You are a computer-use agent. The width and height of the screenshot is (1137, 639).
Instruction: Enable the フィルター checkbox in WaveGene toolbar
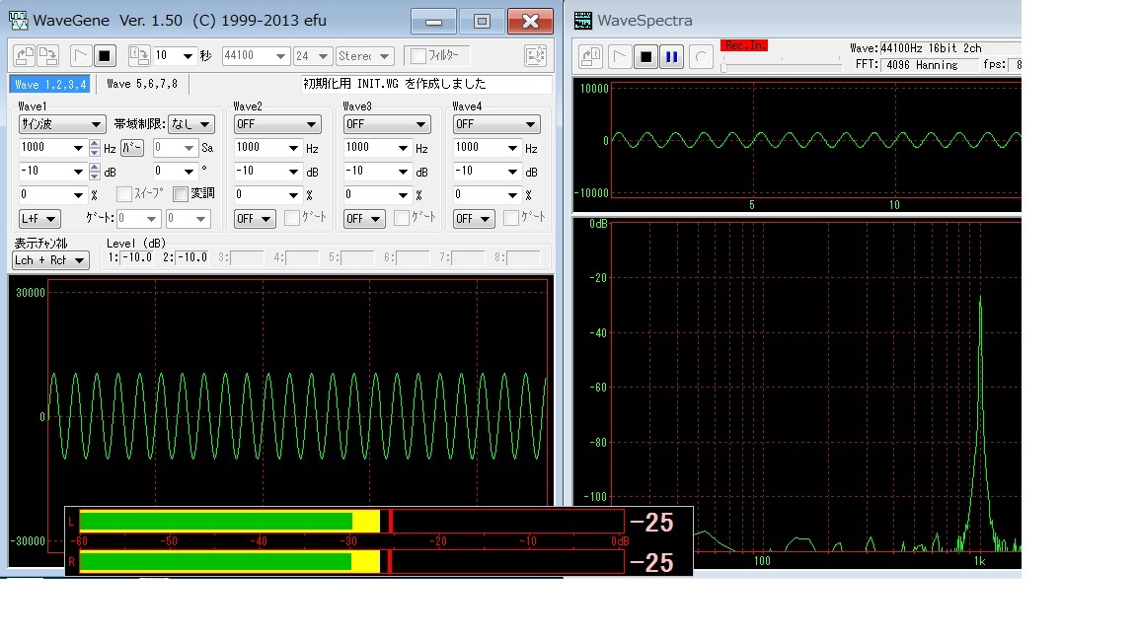pos(418,56)
